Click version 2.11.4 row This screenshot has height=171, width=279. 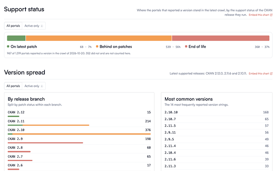pyautogui.click(x=217, y=146)
